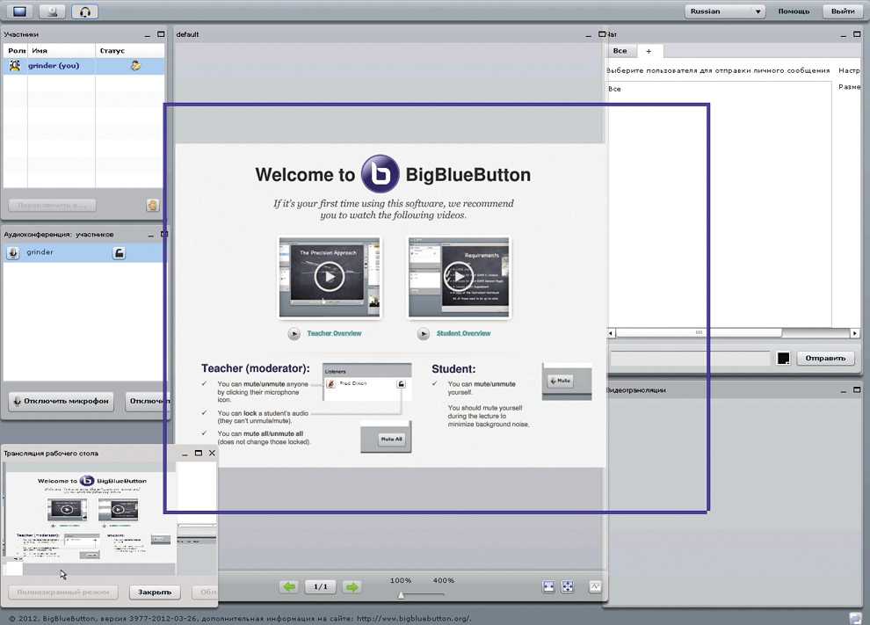Click the status icon in grinder (you) row

[135, 66]
